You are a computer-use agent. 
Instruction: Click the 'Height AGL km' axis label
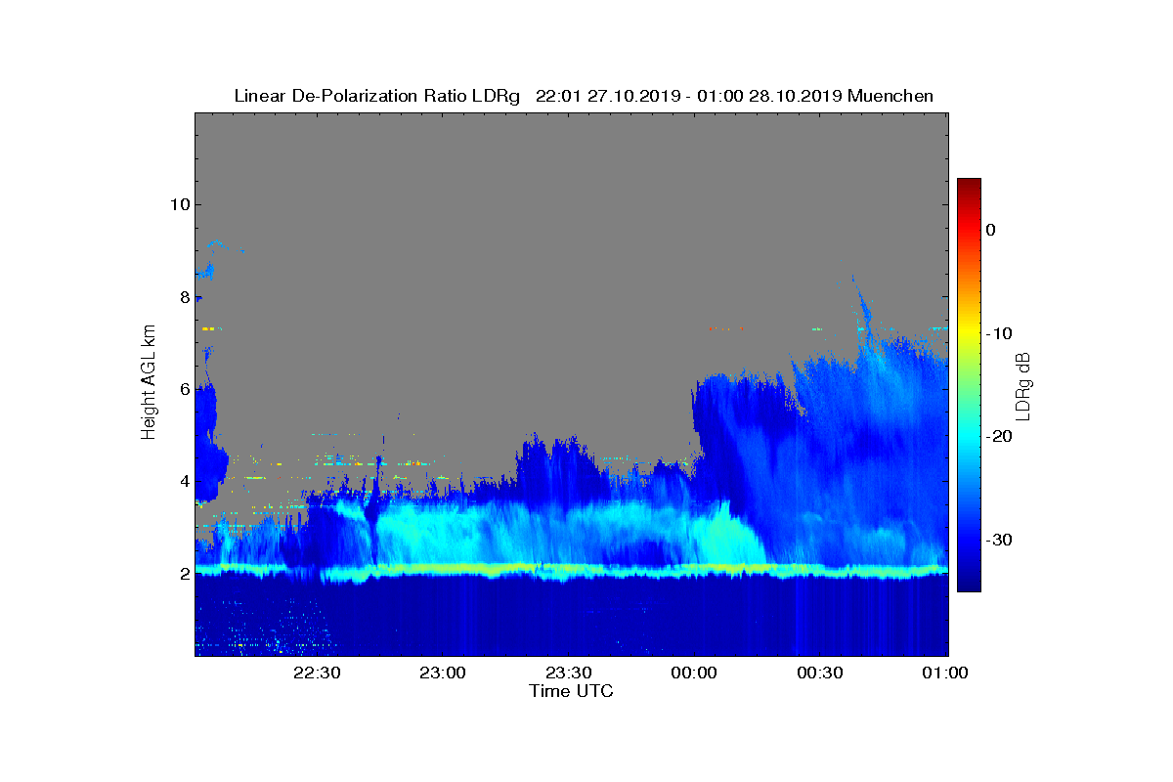point(149,384)
